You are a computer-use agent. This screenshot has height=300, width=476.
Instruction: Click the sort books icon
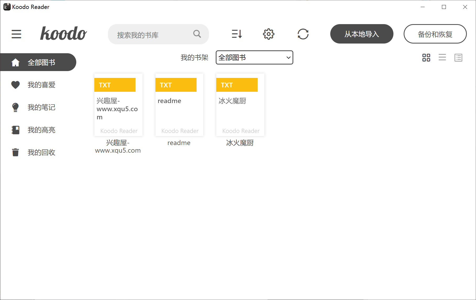(237, 34)
